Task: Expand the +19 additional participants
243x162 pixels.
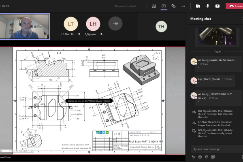Action: coord(115,23)
